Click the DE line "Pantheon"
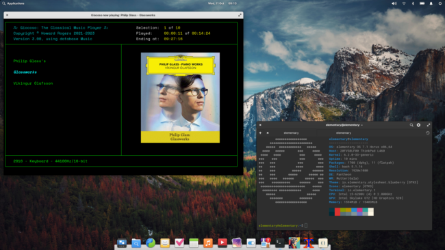This screenshot has height=250, width=445. pos(340,175)
